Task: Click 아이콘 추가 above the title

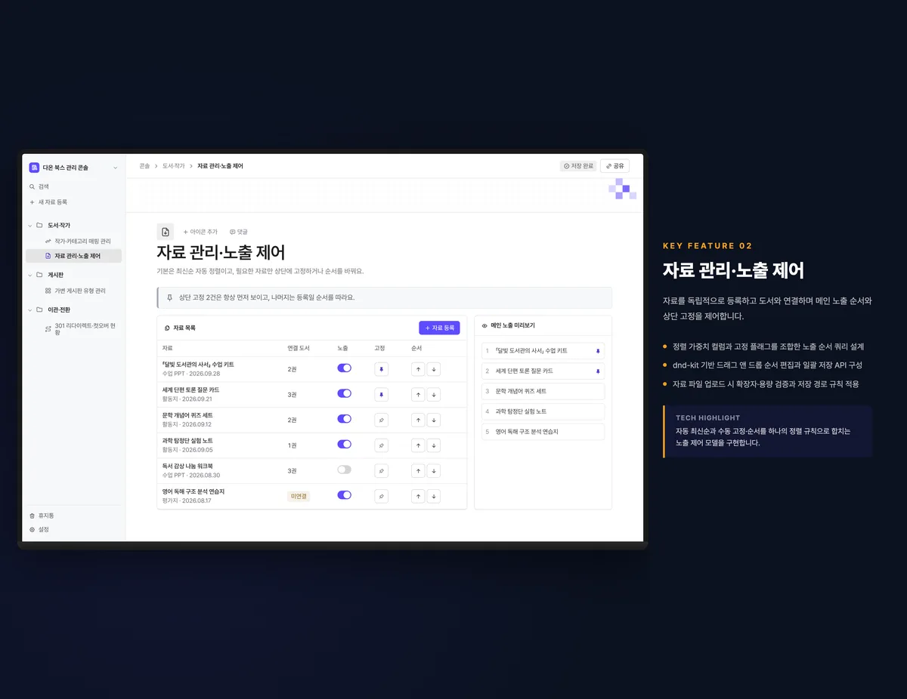Action: pyautogui.click(x=200, y=232)
